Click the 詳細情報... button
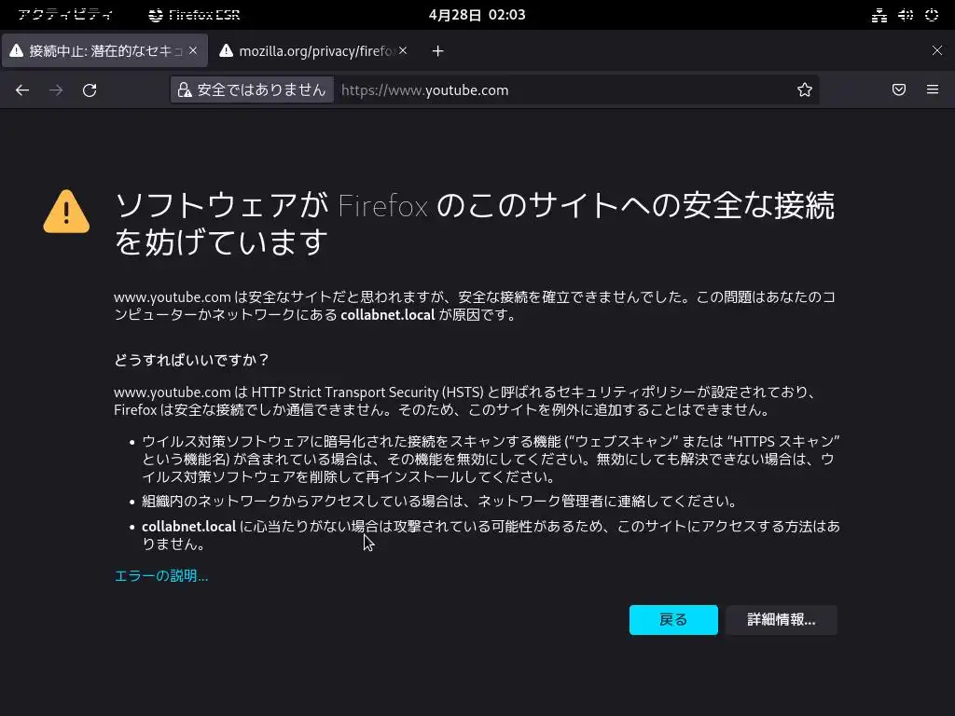The height and width of the screenshot is (716, 955). 782,620
